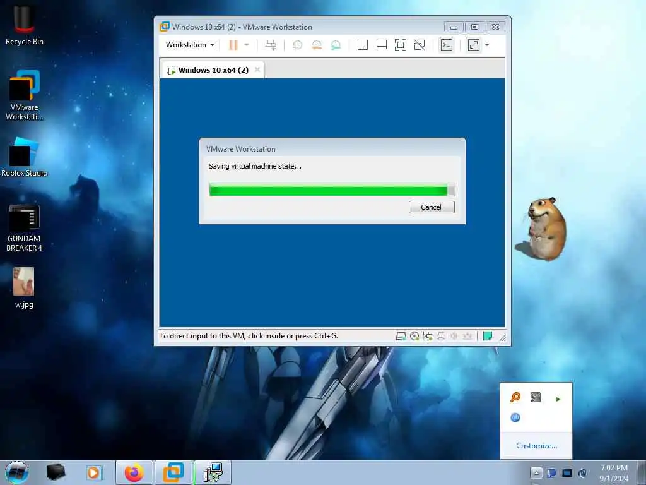Select VMware Workstation desktop shortcut

[24, 96]
